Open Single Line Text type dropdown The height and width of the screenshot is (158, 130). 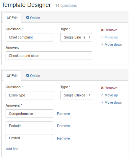(76, 37)
